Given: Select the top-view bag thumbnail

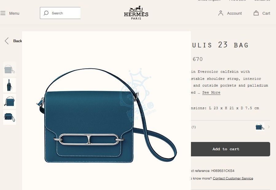Looking at the screenshot, I should pos(10,117).
